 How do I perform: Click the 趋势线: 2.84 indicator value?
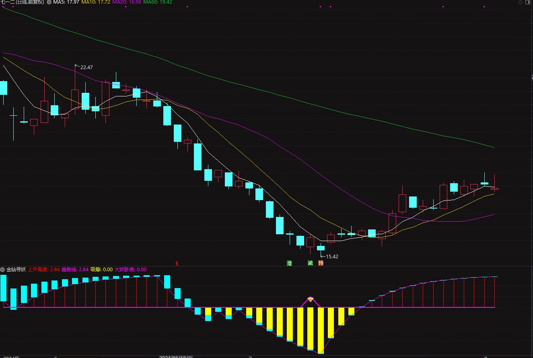[74, 269]
